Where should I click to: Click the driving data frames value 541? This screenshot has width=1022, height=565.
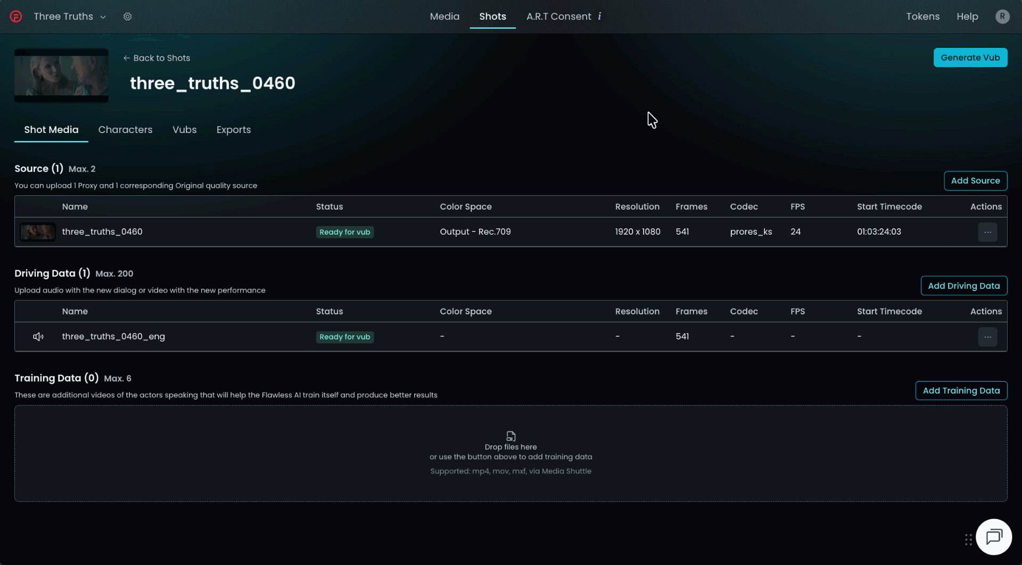point(682,337)
